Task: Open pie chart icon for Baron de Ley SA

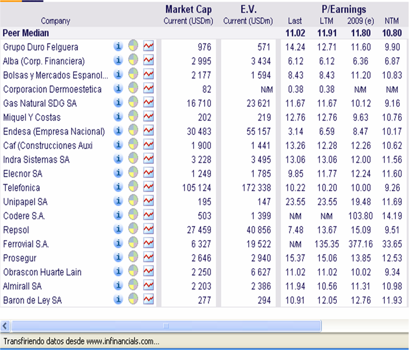Action: 133,299
